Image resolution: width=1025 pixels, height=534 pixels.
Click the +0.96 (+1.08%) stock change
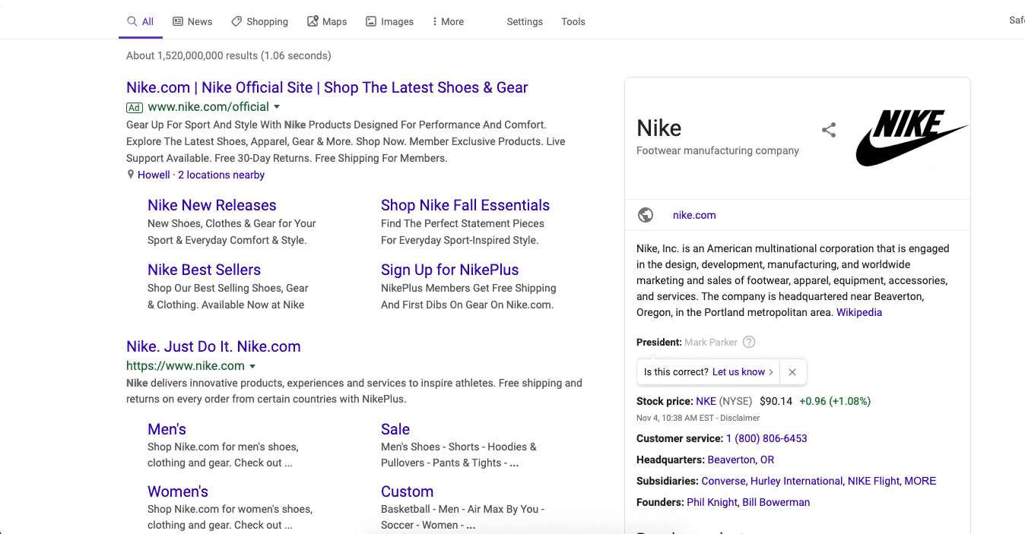point(835,401)
